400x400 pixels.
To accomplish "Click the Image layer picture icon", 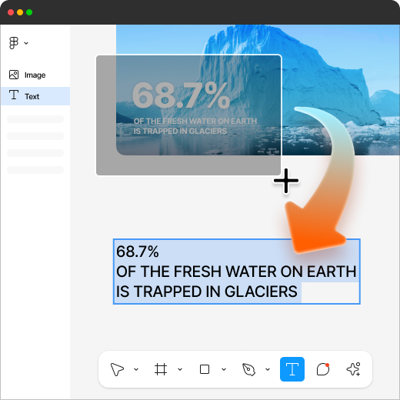I will click(14, 75).
